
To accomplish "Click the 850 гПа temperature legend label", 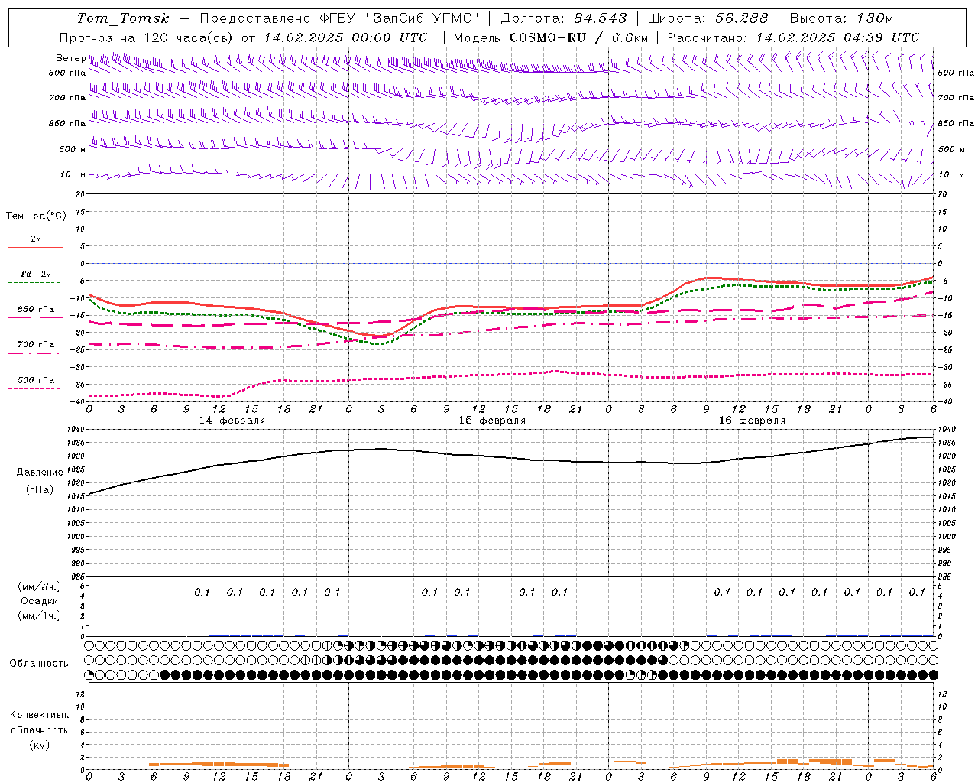I will click(x=36, y=310).
